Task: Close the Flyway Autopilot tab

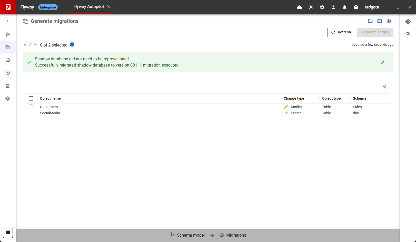Action: coord(109,7)
